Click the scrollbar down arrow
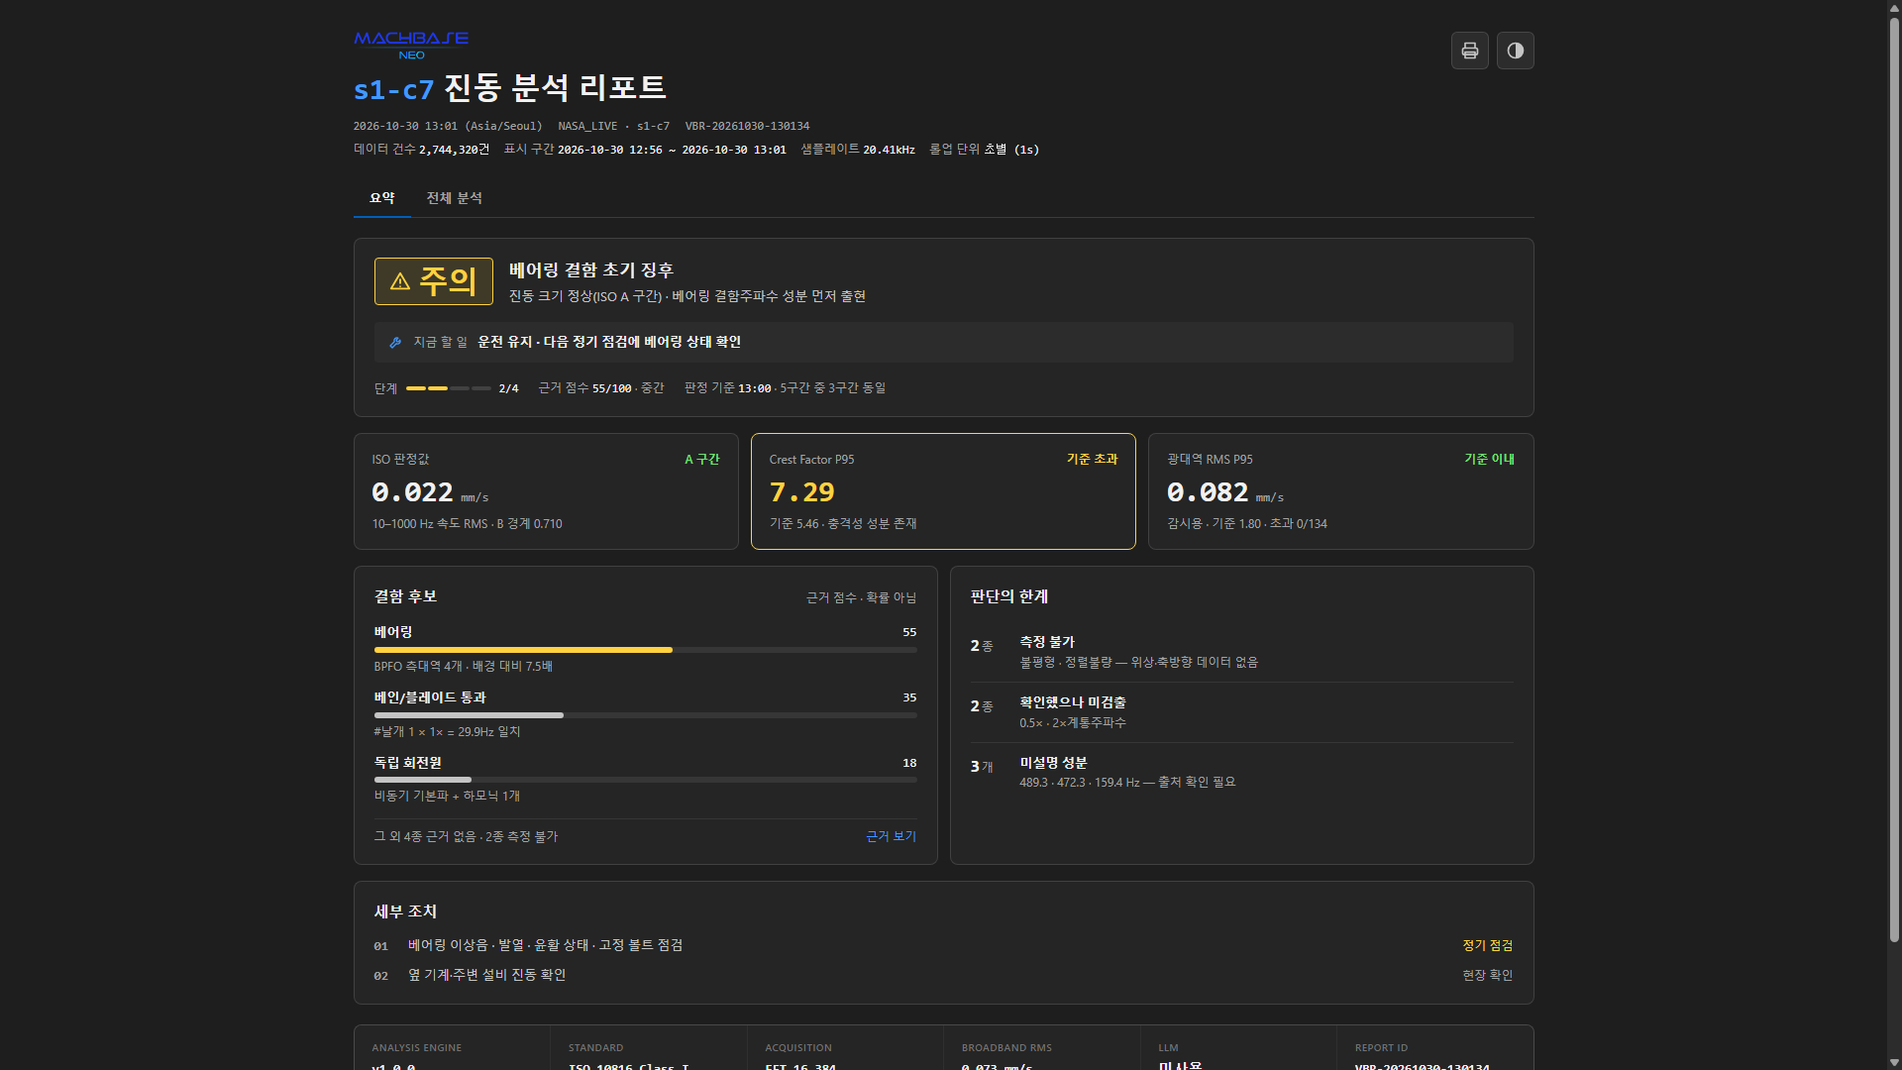Viewport: 1902px width, 1070px height. click(x=1894, y=1062)
